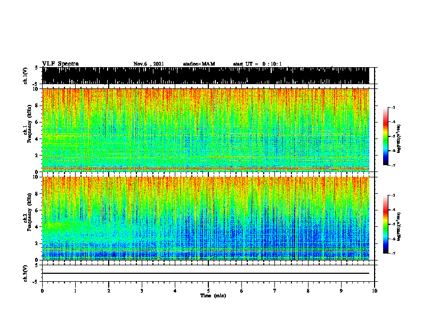Click the '10' kHz tick of ch.2 spectrogram
Screen dimensions: 422x326
(36, 177)
